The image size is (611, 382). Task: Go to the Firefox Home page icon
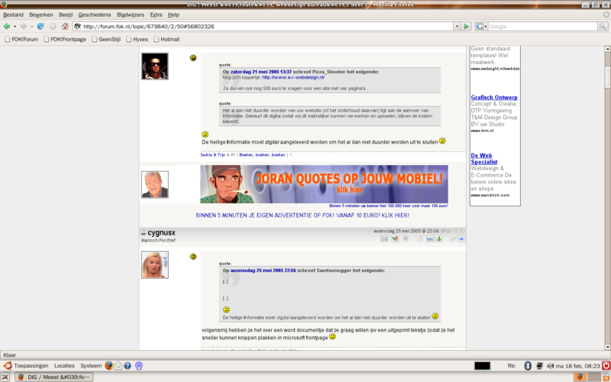coord(65,26)
